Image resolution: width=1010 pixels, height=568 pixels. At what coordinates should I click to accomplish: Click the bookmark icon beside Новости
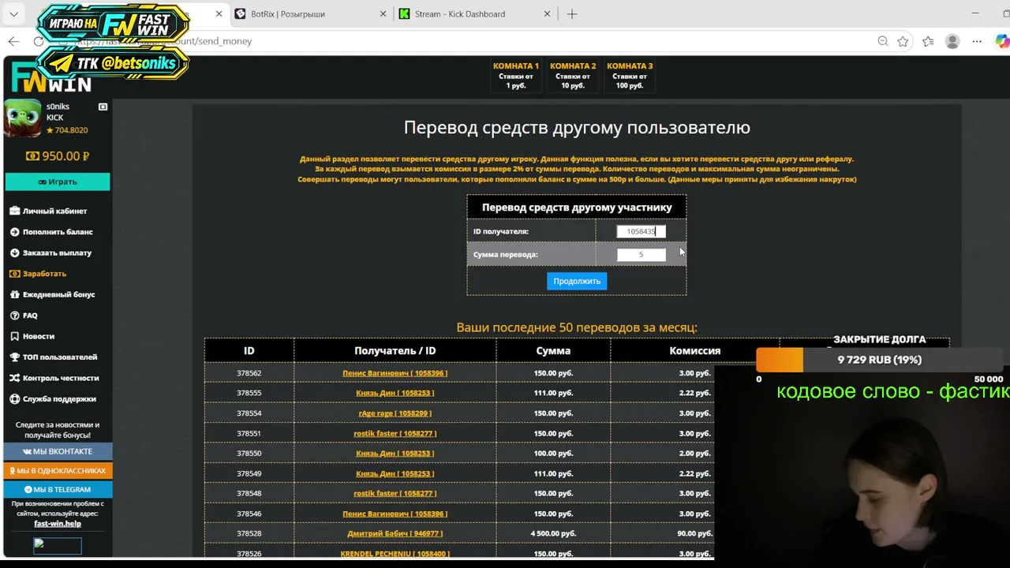tap(14, 336)
